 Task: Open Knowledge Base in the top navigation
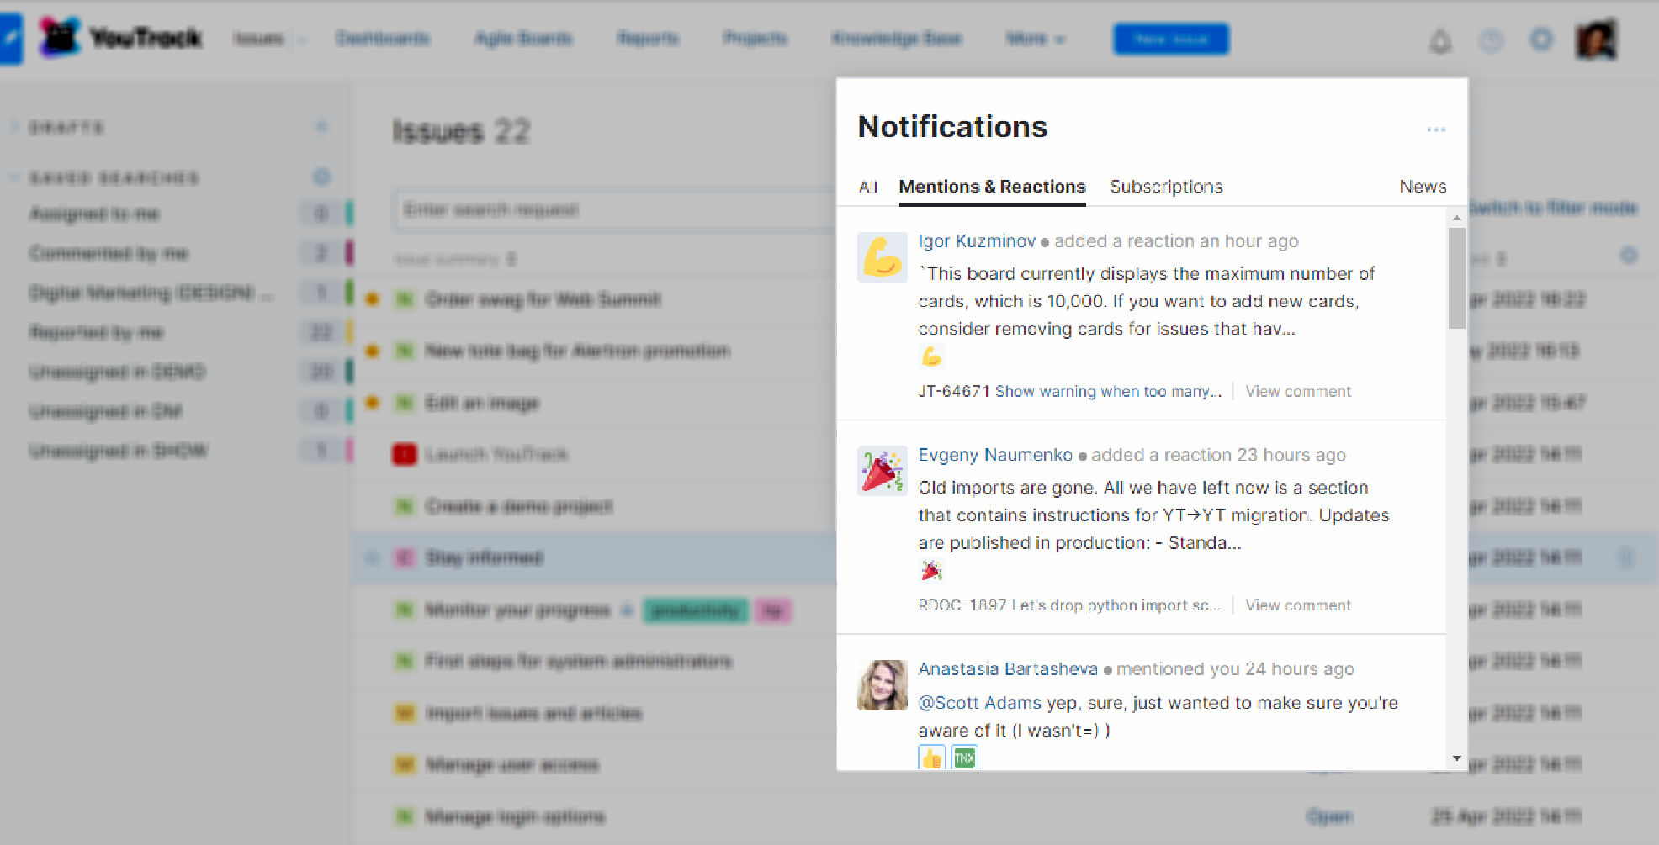[x=896, y=39]
